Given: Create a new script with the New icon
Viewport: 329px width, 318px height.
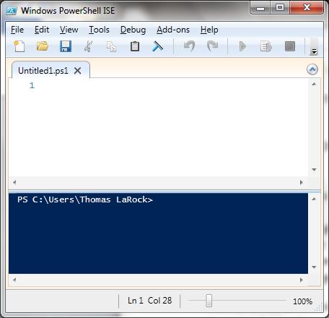Looking at the screenshot, I should click(x=19, y=46).
